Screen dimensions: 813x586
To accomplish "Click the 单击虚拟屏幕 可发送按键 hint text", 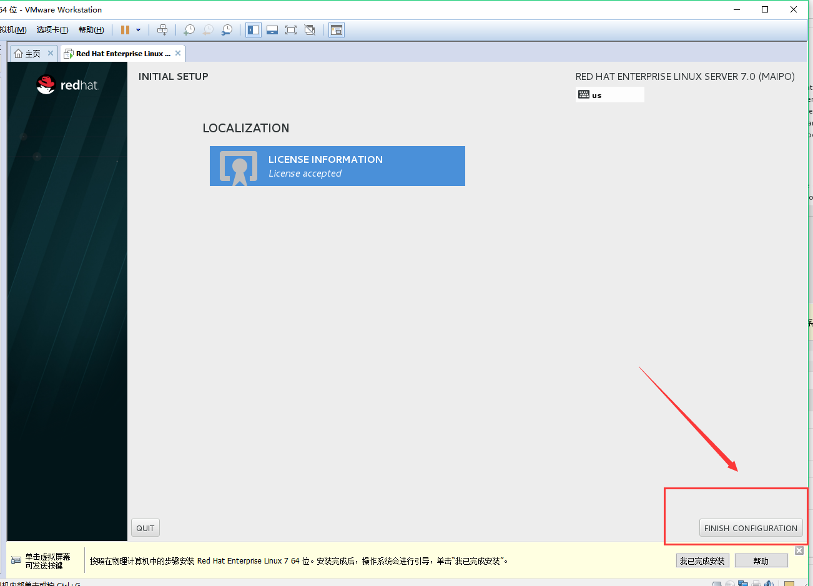I will click(47, 561).
